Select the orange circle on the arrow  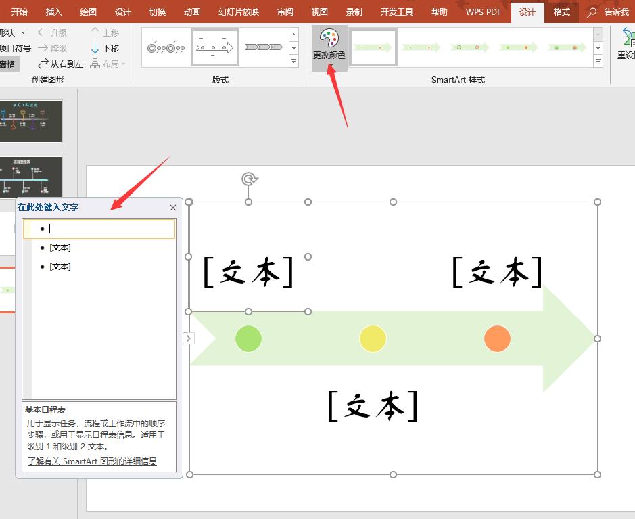[498, 338]
